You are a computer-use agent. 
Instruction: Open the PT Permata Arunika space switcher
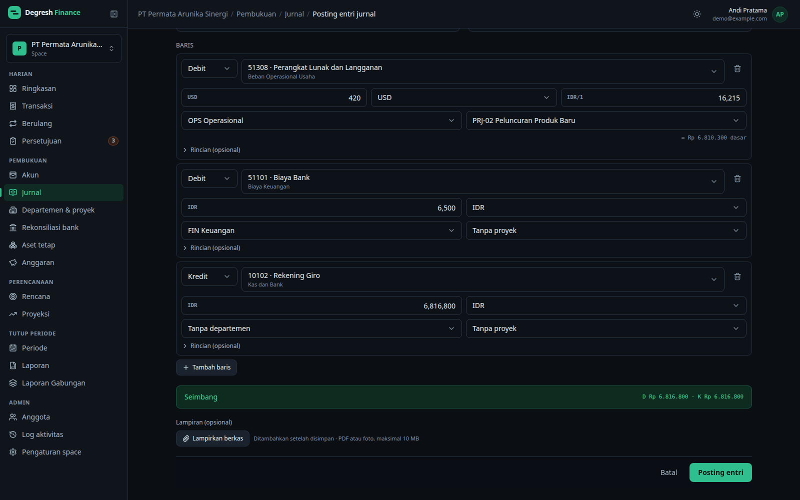tap(63, 48)
